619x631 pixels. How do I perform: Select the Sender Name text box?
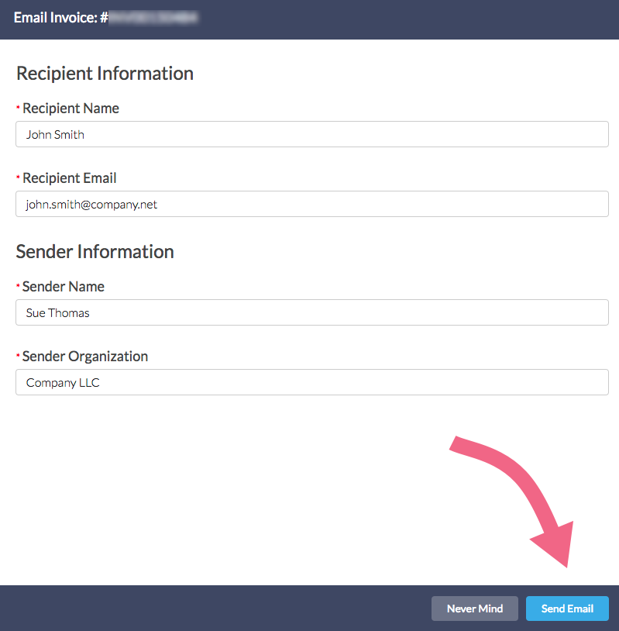(x=311, y=312)
